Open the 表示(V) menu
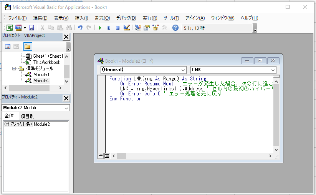This screenshot has width=316, height=195. click(x=61, y=18)
